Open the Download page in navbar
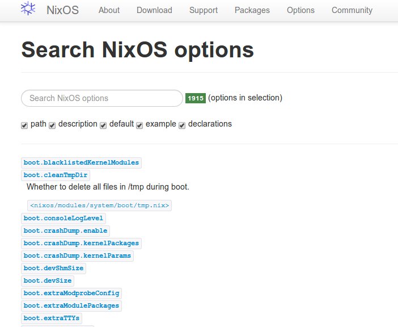The image size is (398, 327). coord(154,10)
